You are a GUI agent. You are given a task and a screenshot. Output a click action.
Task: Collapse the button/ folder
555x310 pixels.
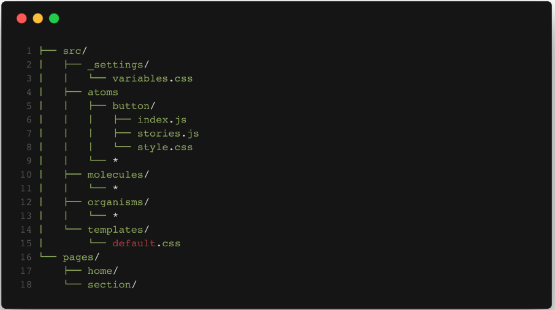(134, 105)
